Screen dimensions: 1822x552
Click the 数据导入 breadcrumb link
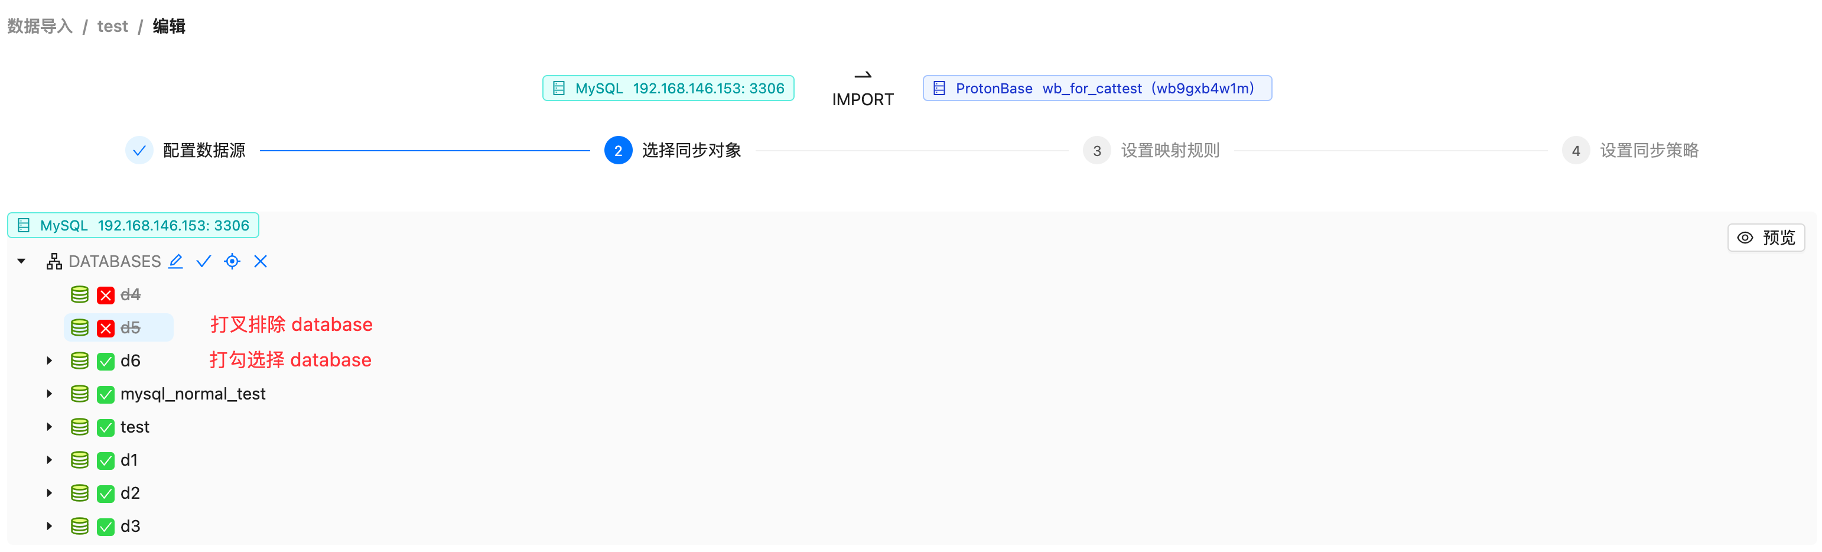[40, 26]
